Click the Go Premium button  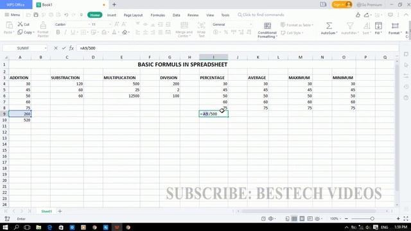pyautogui.click(x=369, y=4)
